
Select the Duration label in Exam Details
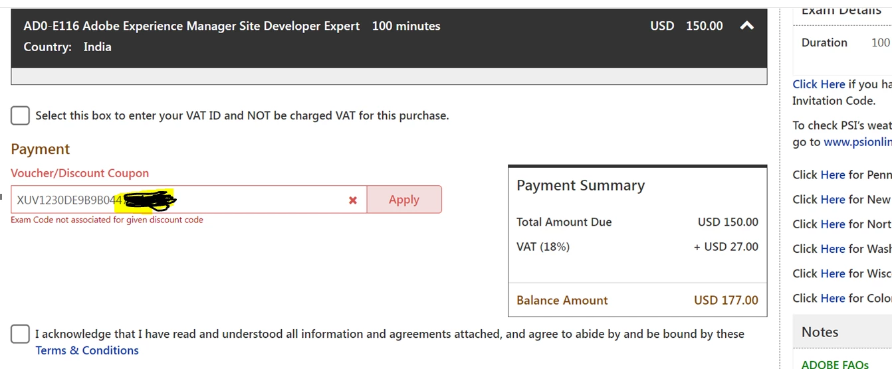pos(824,42)
